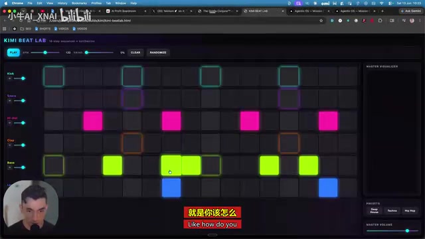Toggle the first step of the Kick row
This screenshot has height=239, width=425.
[54, 76]
